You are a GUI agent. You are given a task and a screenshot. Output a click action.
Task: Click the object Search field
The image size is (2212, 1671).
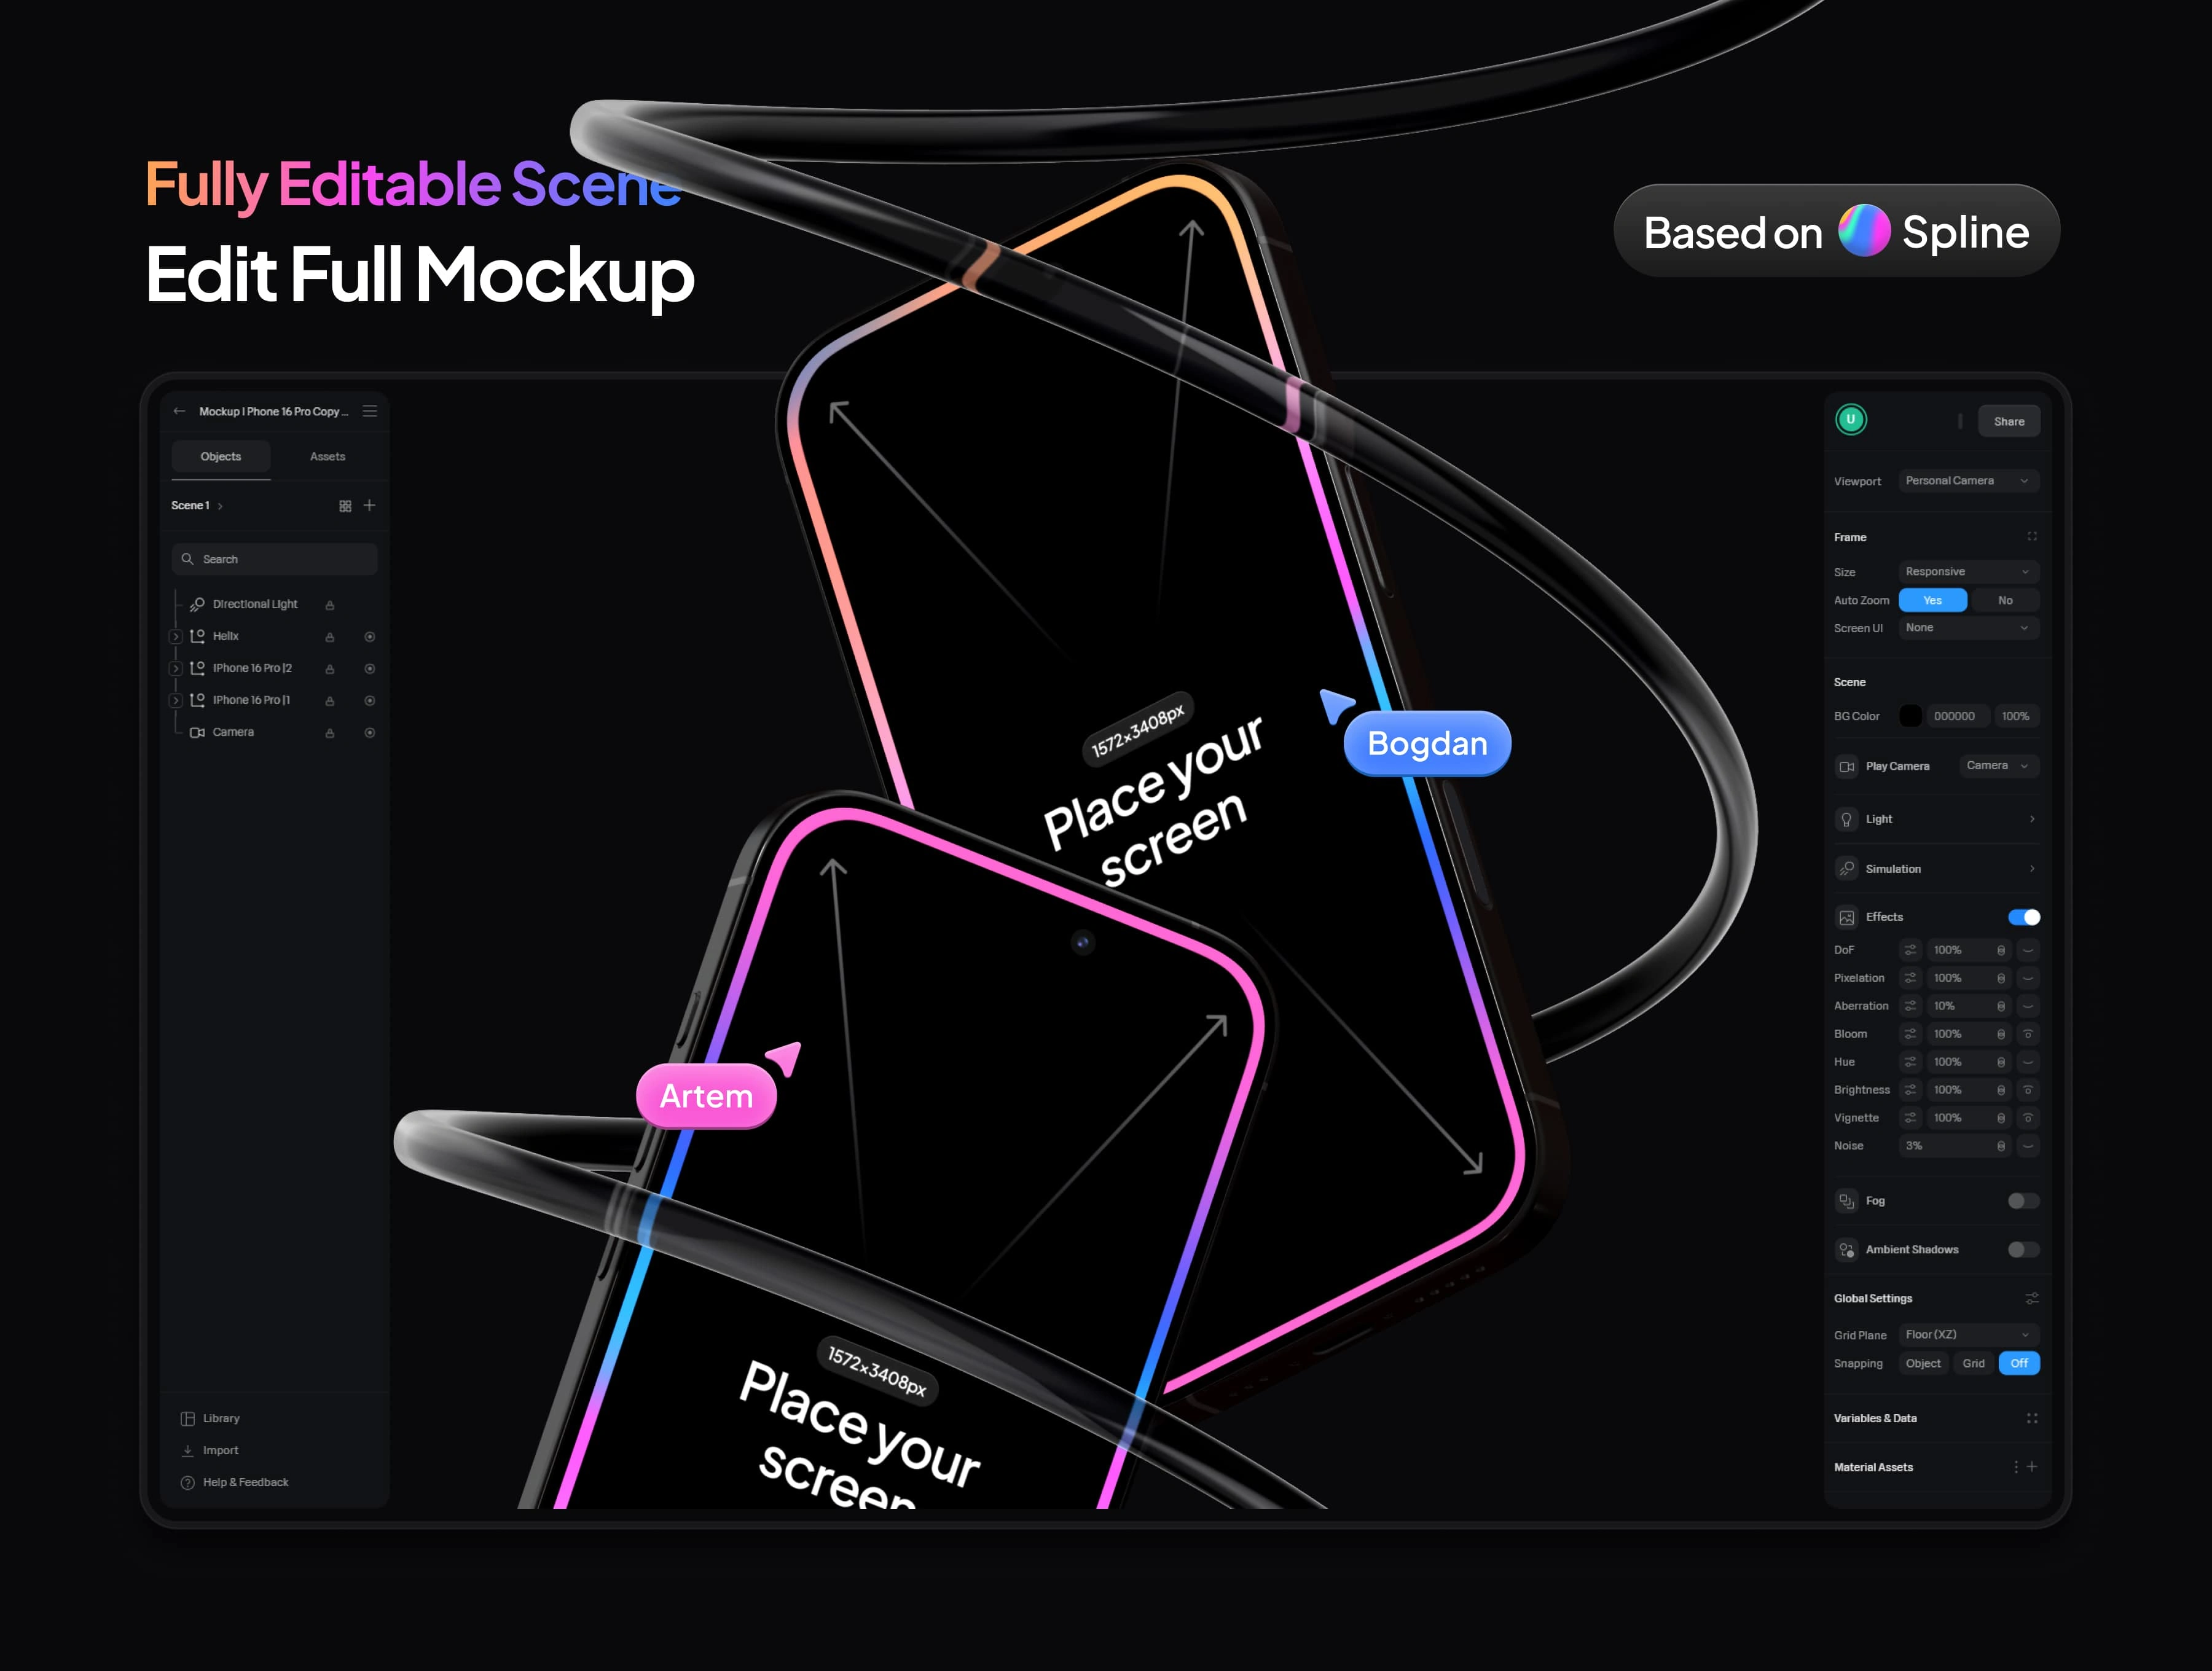pos(275,559)
